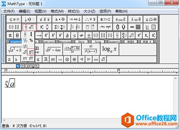Viewport: 180px width, 130px height.
Task: Open the 大小(Z) menu
Action: [x=90, y=11]
